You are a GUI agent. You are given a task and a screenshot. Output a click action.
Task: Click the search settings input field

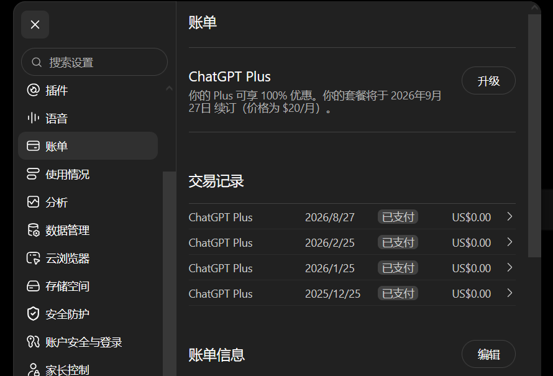pos(94,62)
